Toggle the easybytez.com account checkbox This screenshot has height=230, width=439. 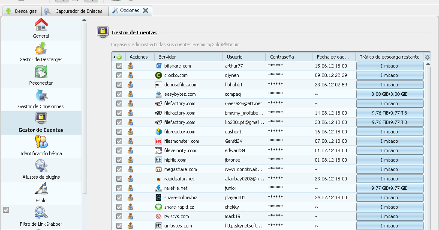(119, 94)
